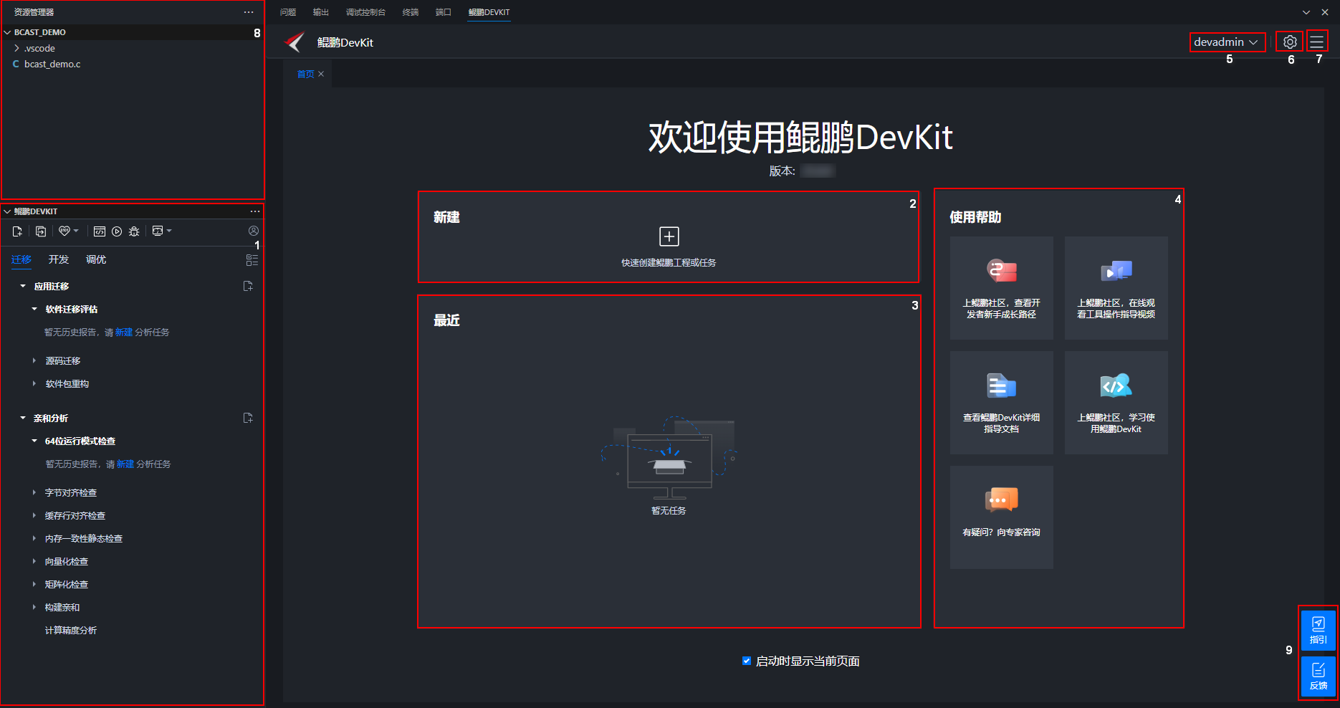Open the 端口 panel tab
This screenshot has width=1340, height=708.
click(x=444, y=12)
